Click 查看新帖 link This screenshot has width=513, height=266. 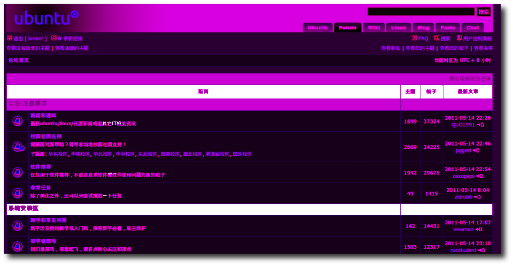click(x=391, y=48)
